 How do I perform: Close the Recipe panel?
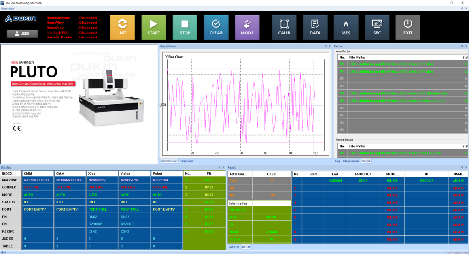tap(466, 47)
